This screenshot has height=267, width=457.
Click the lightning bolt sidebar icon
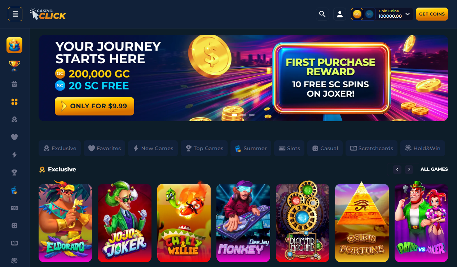pos(14,155)
